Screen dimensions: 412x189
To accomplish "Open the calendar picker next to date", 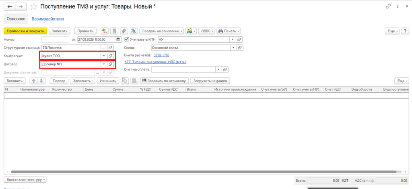I will 118,39.
